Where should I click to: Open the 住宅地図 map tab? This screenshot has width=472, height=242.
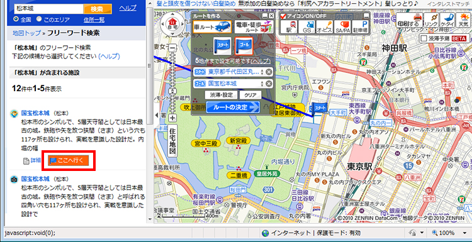[x=172, y=141]
